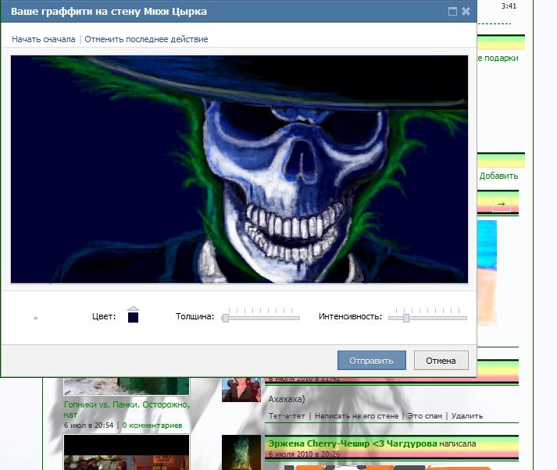Click Удалить to delete the wall post

pos(467,416)
